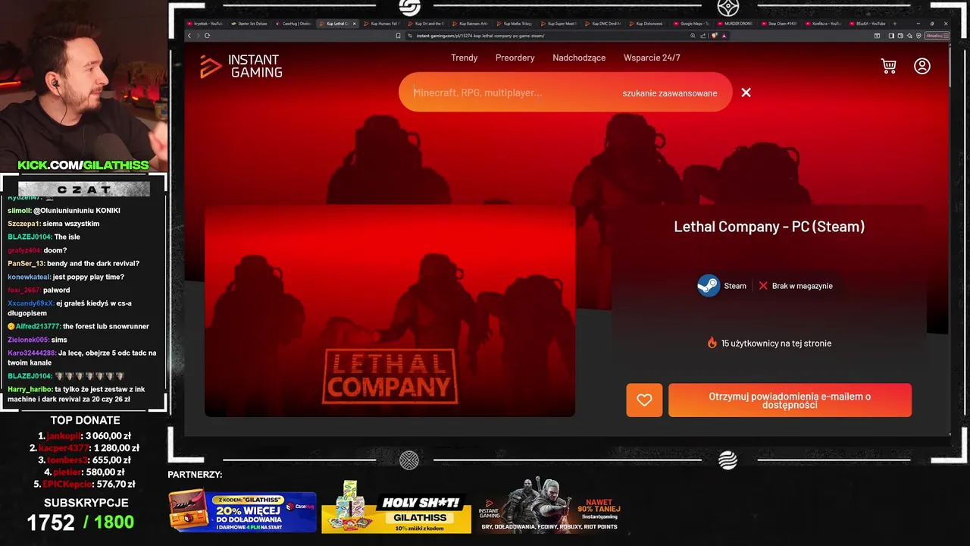Click the KICK.COM/GILATHISS text overlay
The width and height of the screenshot is (970, 546).
click(83, 165)
